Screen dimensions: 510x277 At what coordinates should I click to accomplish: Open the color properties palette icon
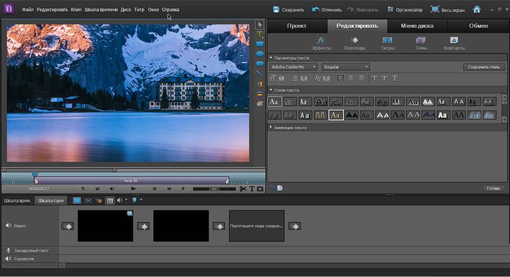pyautogui.click(x=260, y=103)
